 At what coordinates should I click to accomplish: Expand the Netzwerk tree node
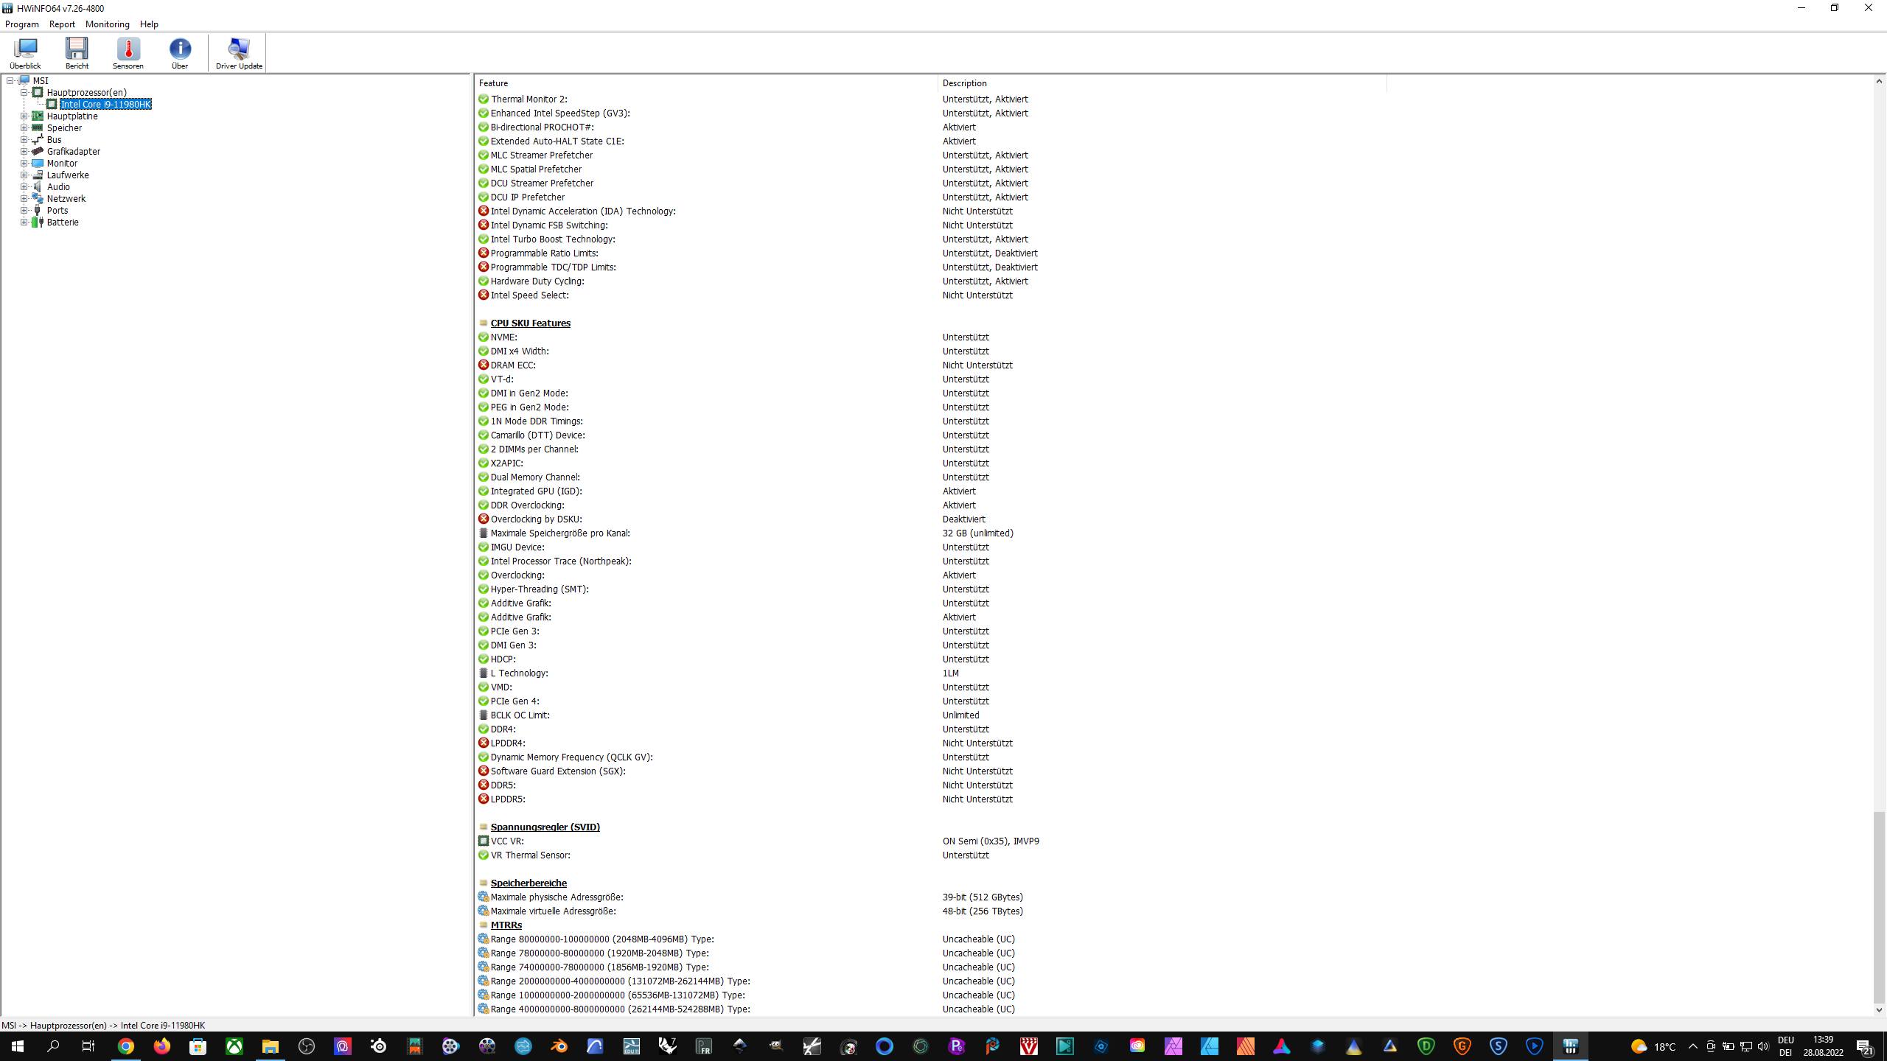point(24,198)
